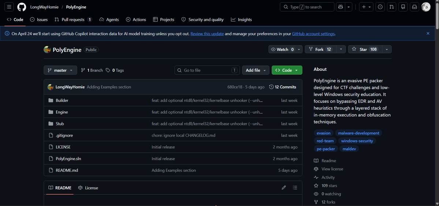Switch to the Projects tab
This screenshot has width=439, height=206.
(164, 19)
